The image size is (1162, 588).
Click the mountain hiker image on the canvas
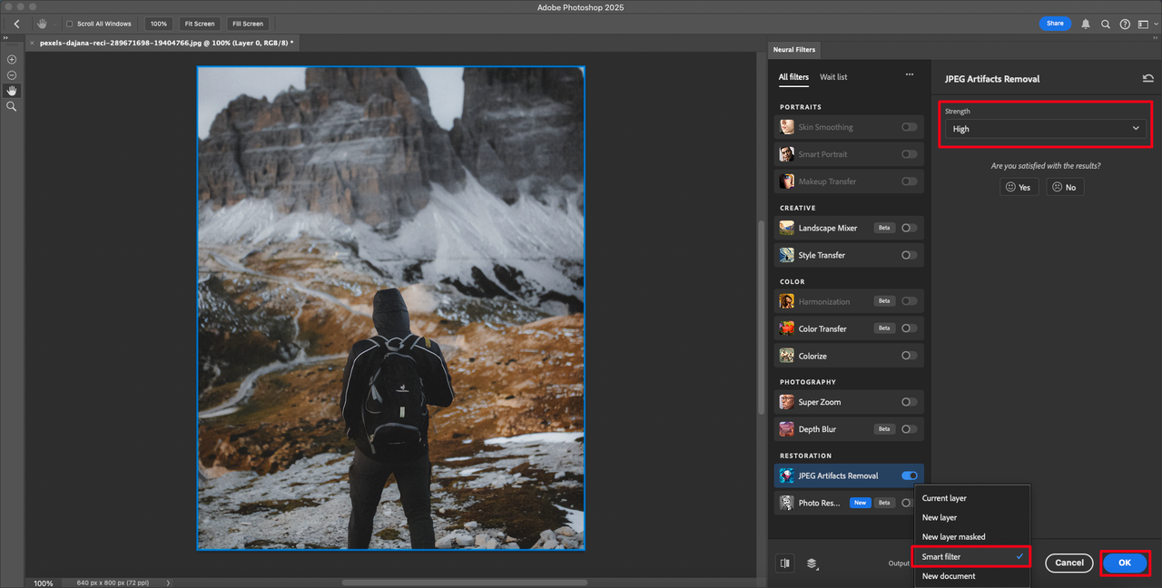pyautogui.click(x=391, y=309)
